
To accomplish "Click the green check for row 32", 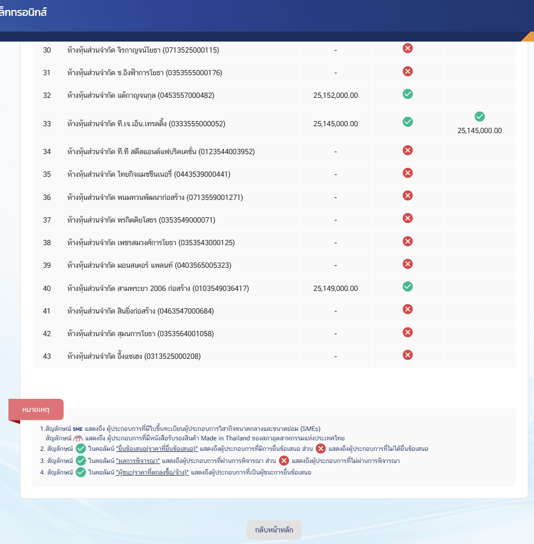I will pos(407,95).
